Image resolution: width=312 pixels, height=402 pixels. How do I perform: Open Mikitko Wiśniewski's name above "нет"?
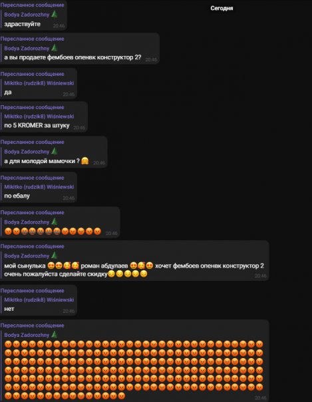point(39,300)
